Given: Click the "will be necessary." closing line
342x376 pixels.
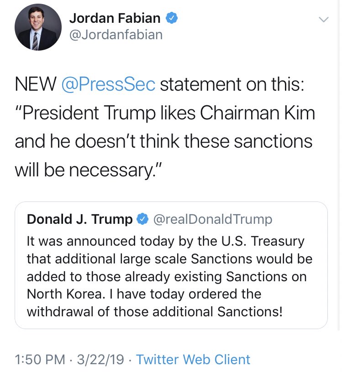Looking at the screenshot, I should pos(89,170).
